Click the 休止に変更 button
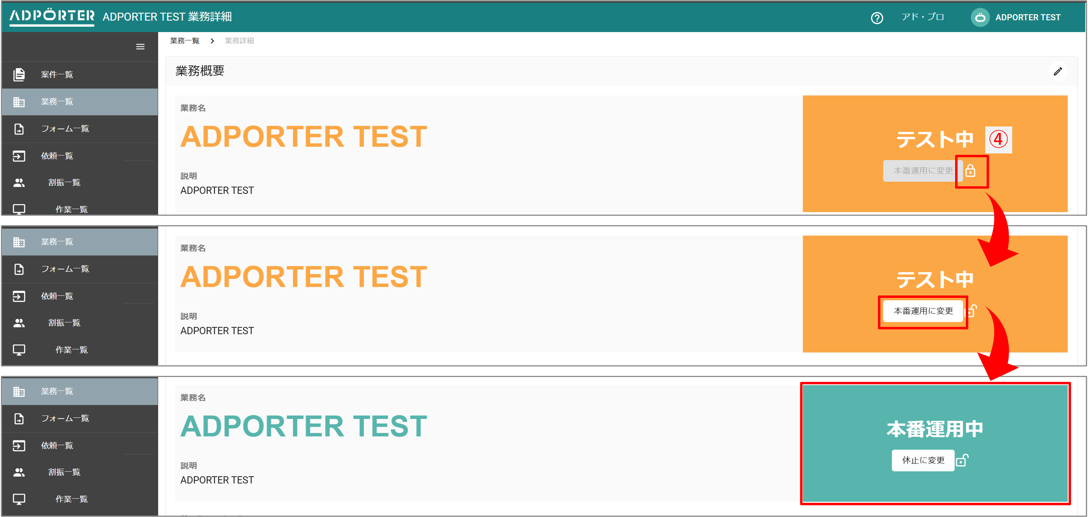 [x=923, y=460]
